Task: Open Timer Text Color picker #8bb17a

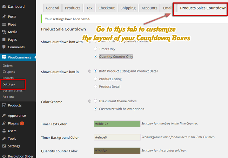Action: coord(117,124)
